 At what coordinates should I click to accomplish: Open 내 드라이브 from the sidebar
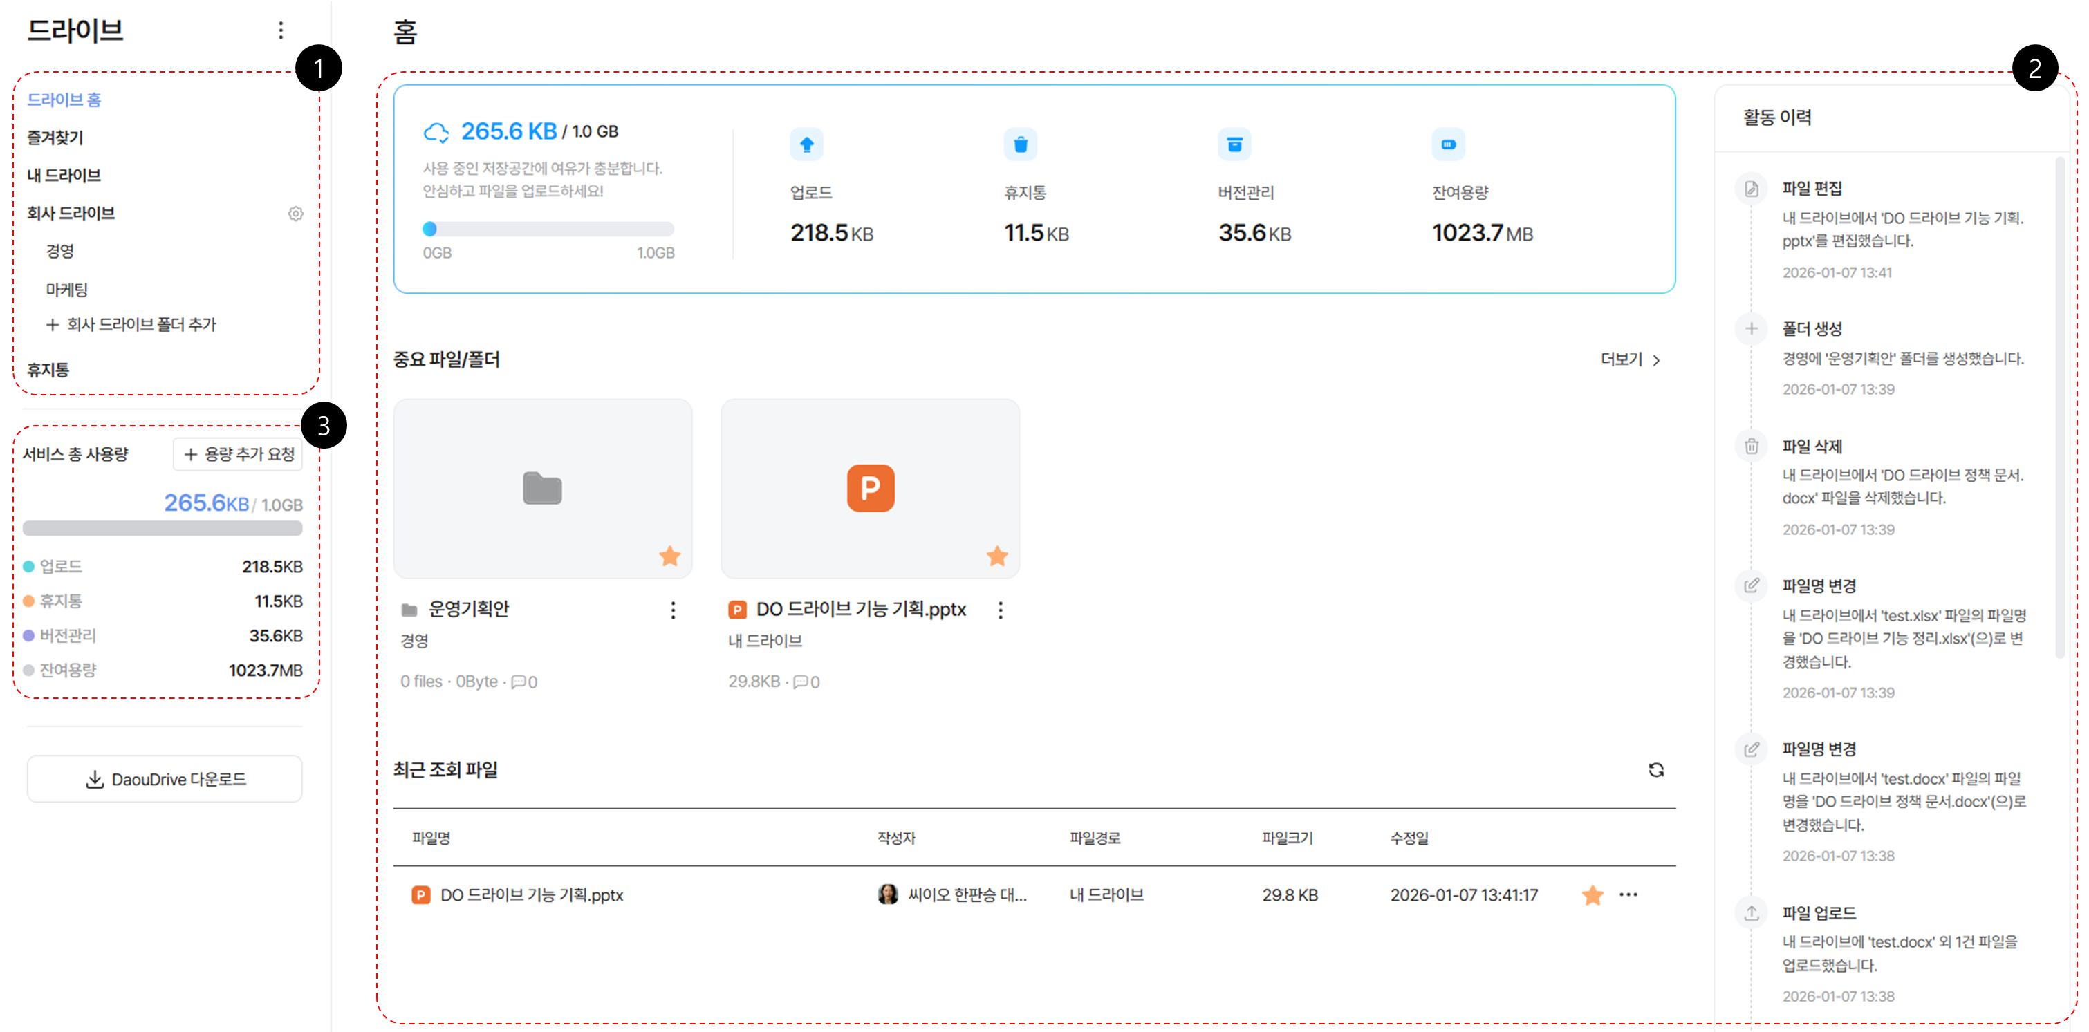coord(64,175)
